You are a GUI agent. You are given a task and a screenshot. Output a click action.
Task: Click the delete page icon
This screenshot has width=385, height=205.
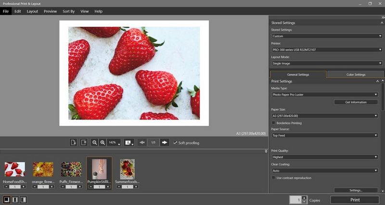click(x=84, y=143)
